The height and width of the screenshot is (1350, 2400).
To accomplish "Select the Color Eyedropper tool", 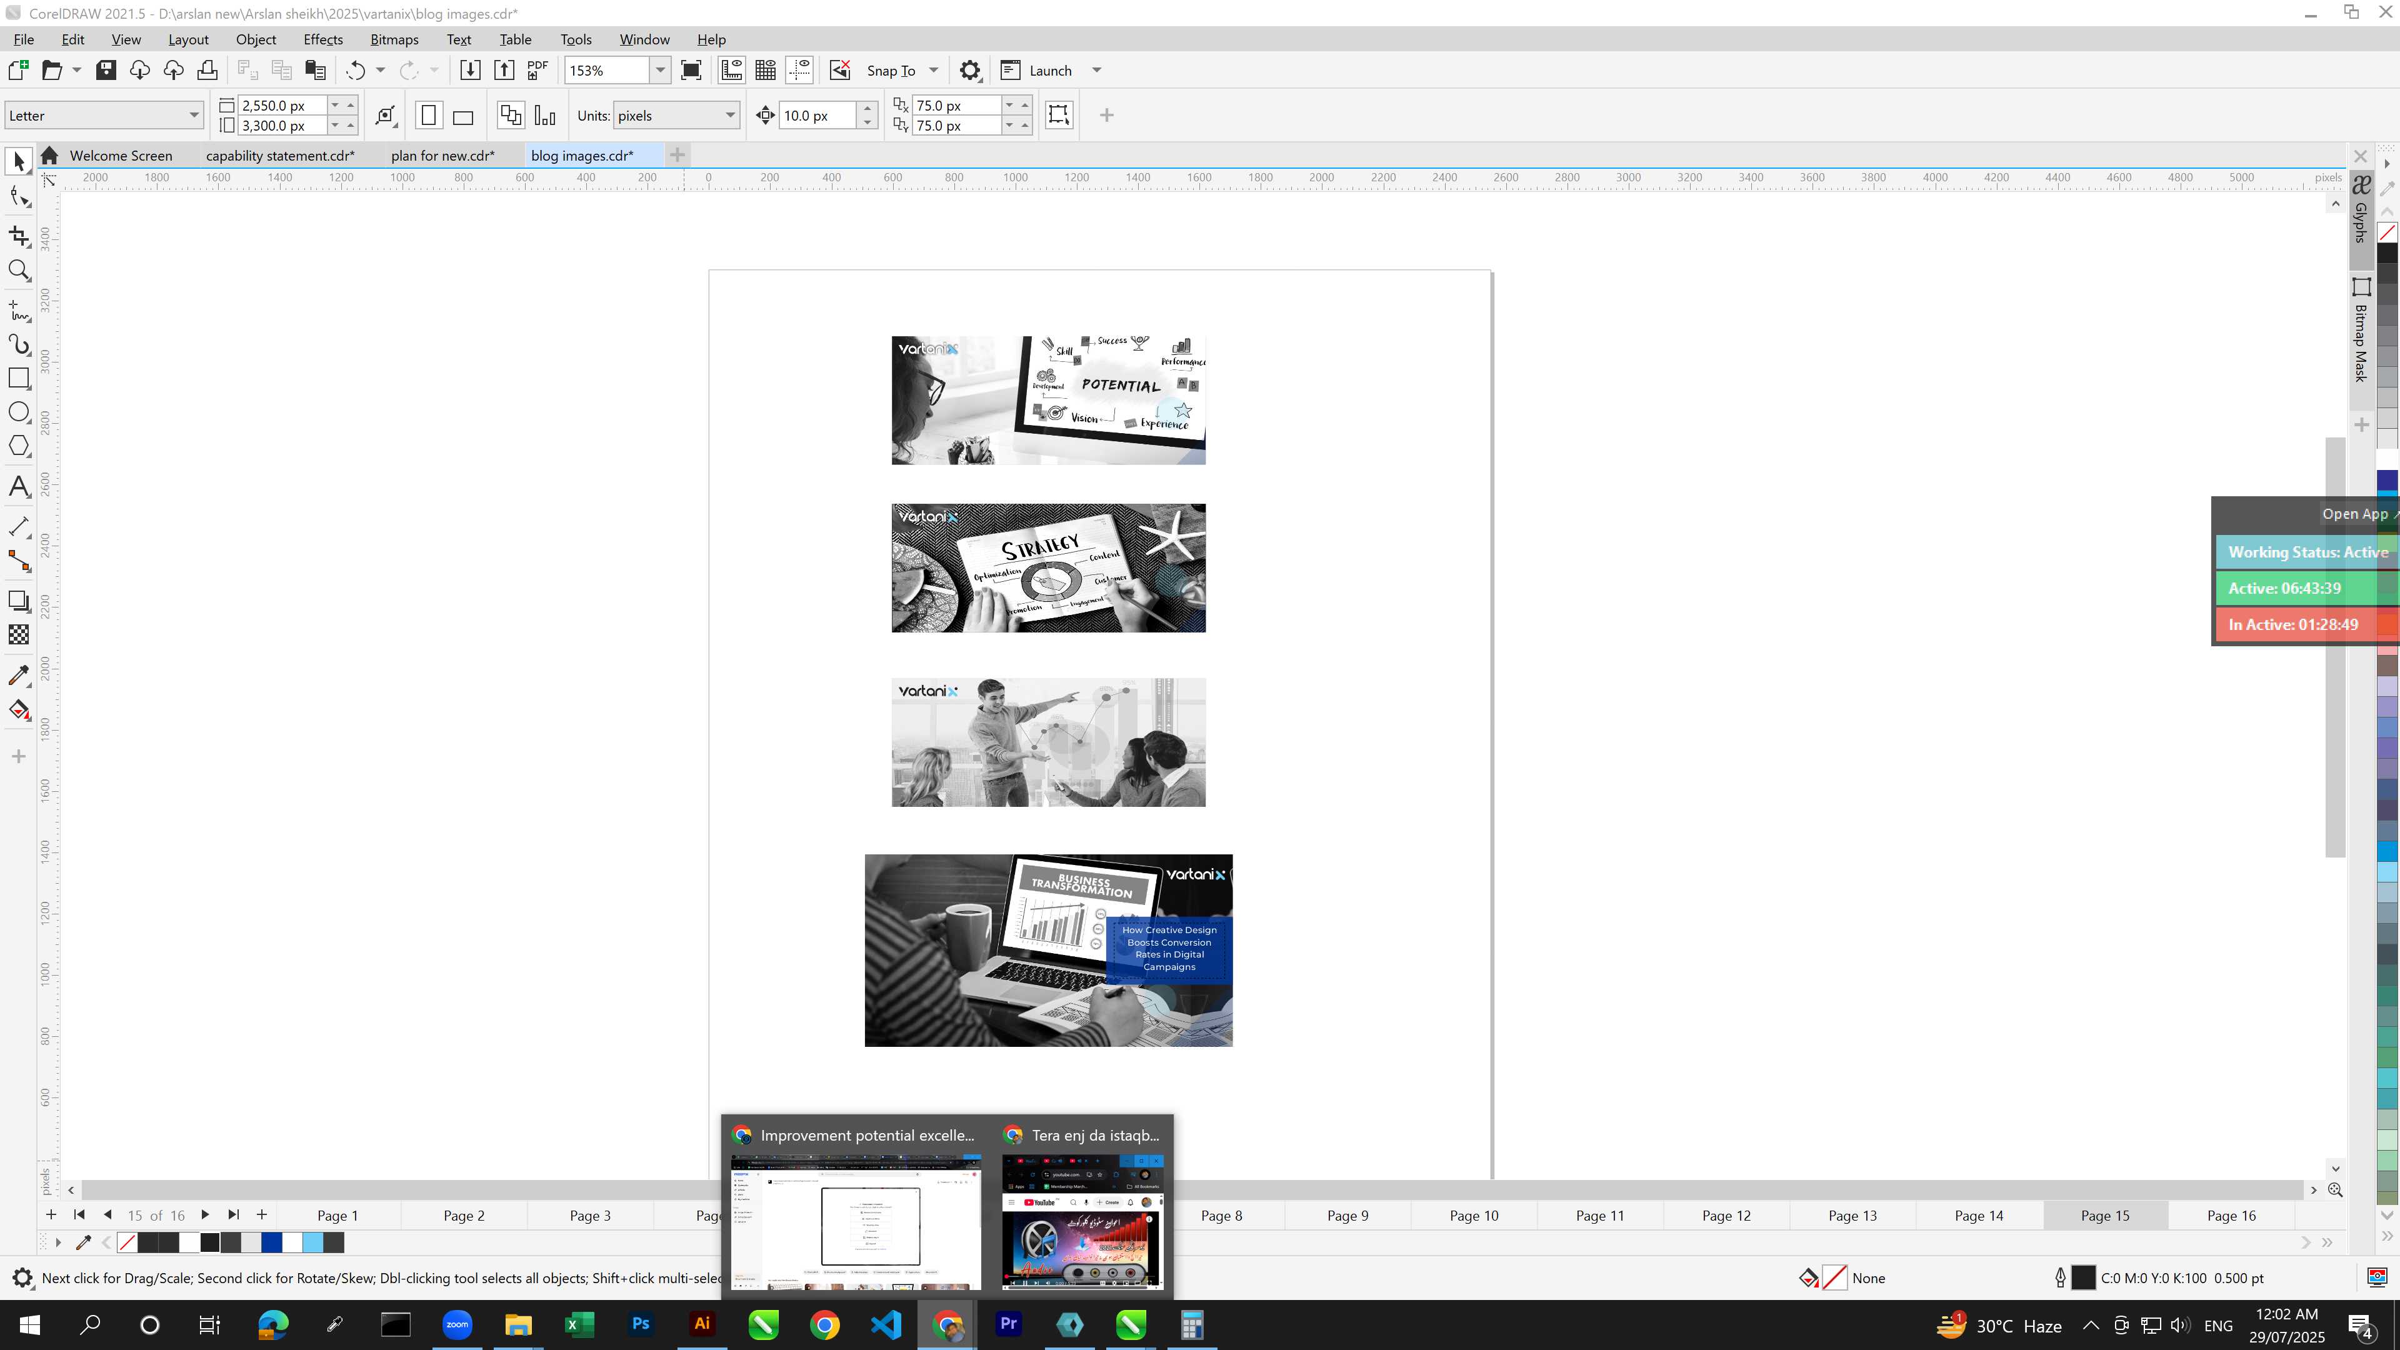I will (19, 674).
